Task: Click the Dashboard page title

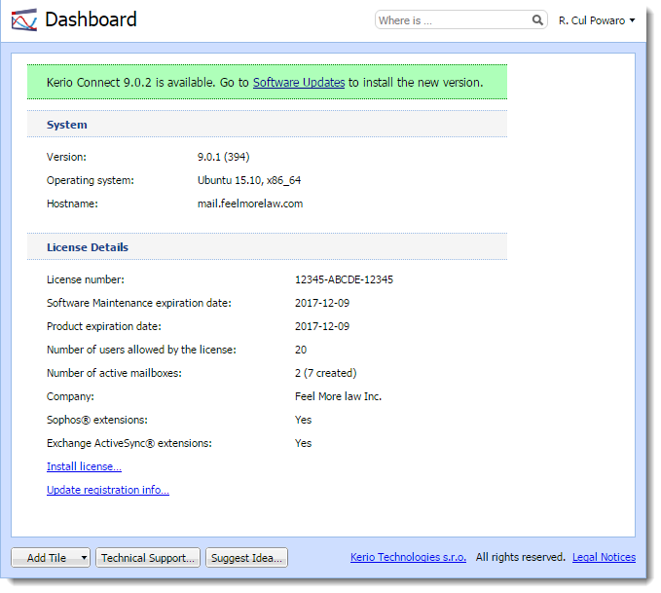Action: point(91,19)
